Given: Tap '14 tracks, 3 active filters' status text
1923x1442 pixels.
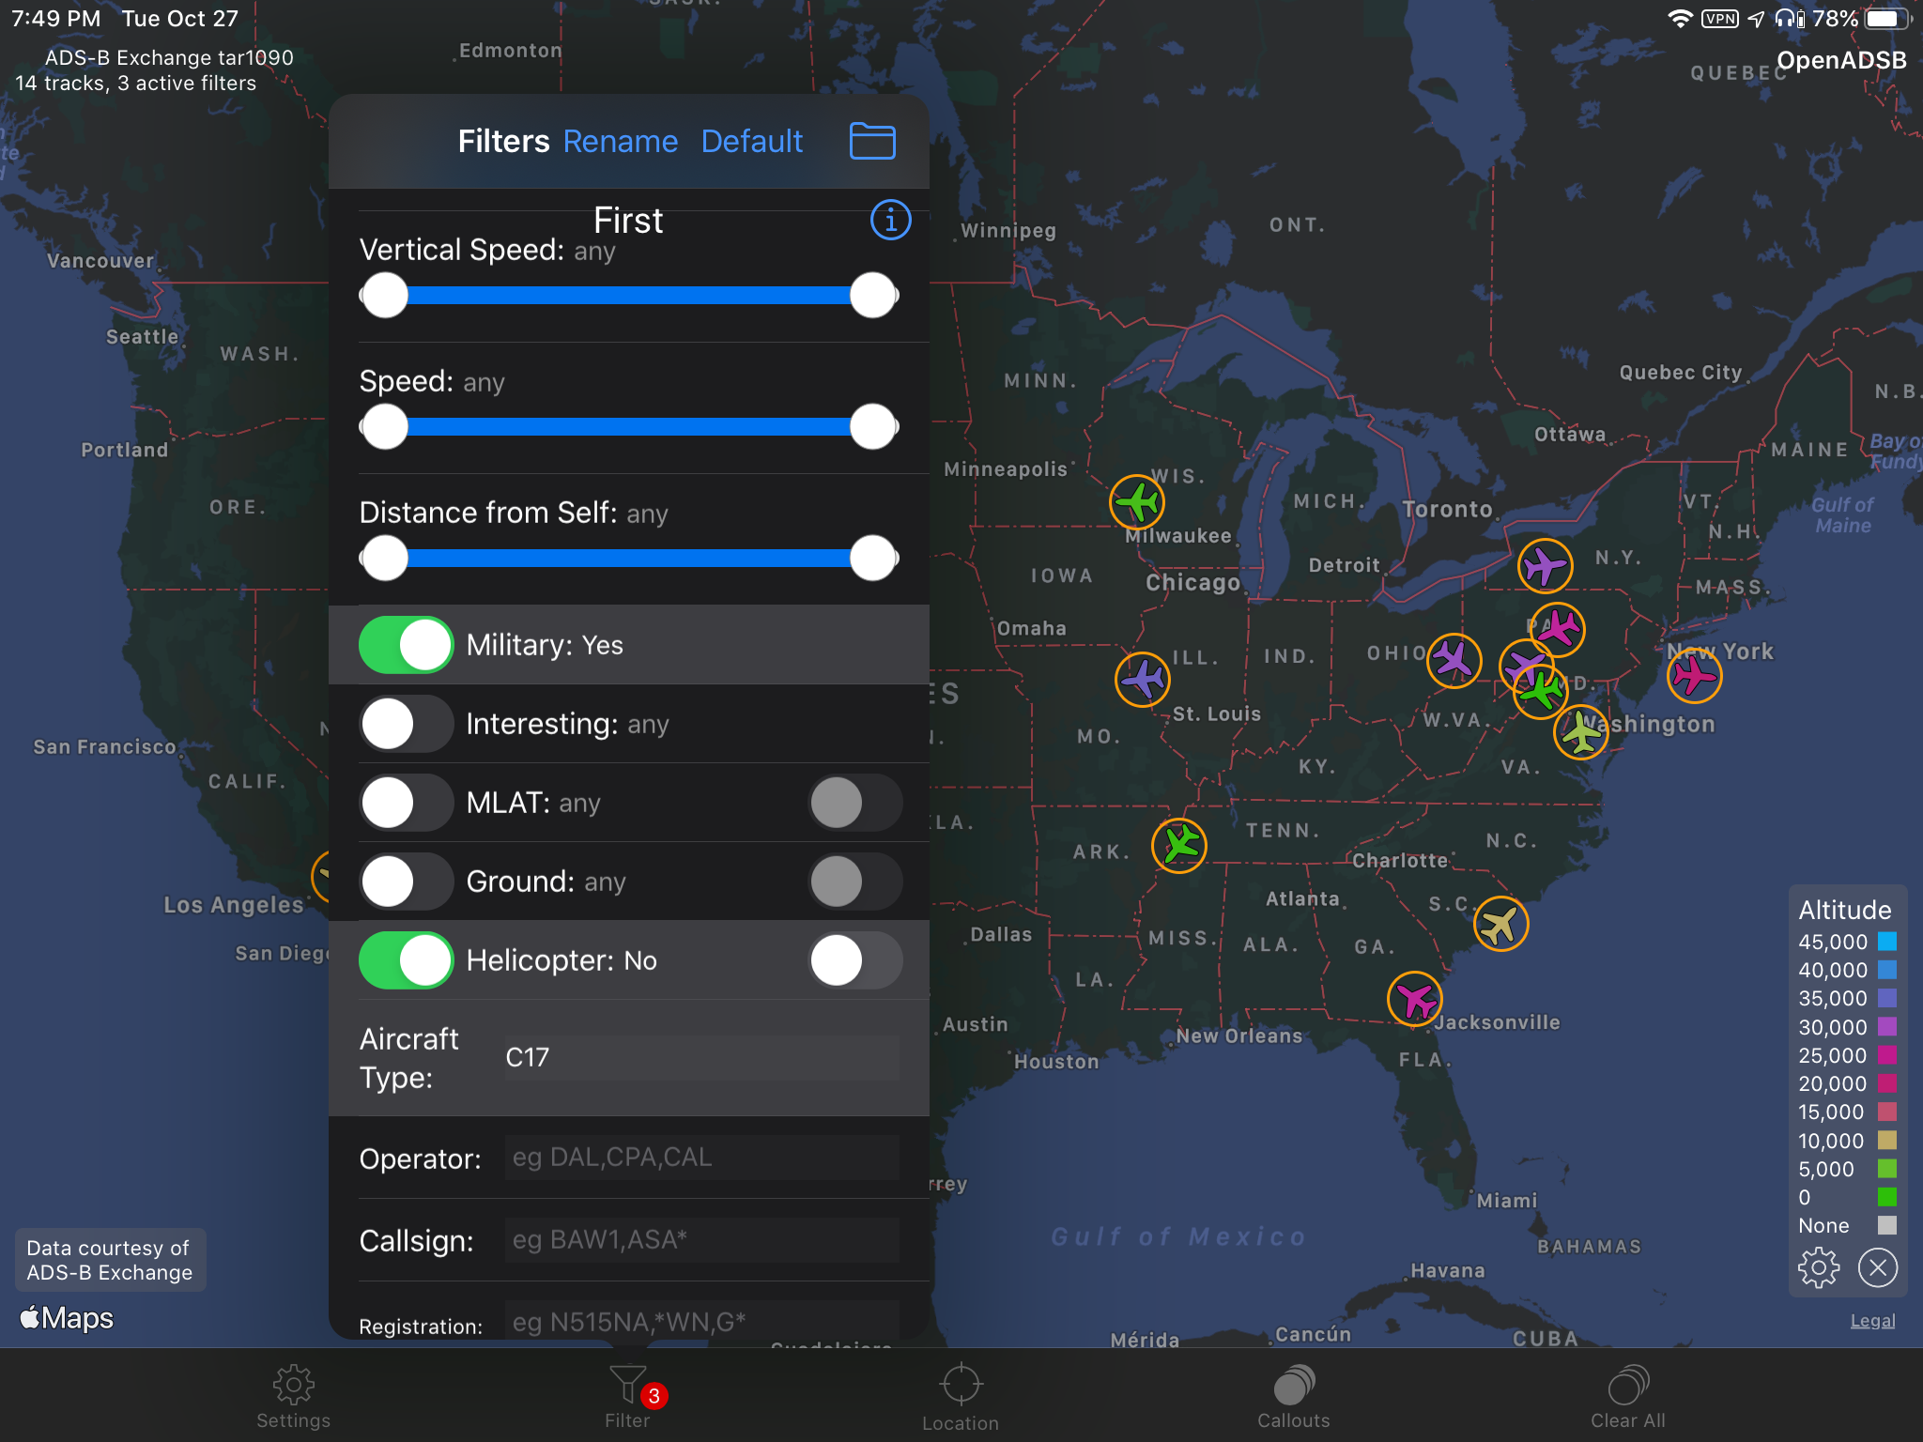Looking at the screenshot, I should click(x=135, y=84).
